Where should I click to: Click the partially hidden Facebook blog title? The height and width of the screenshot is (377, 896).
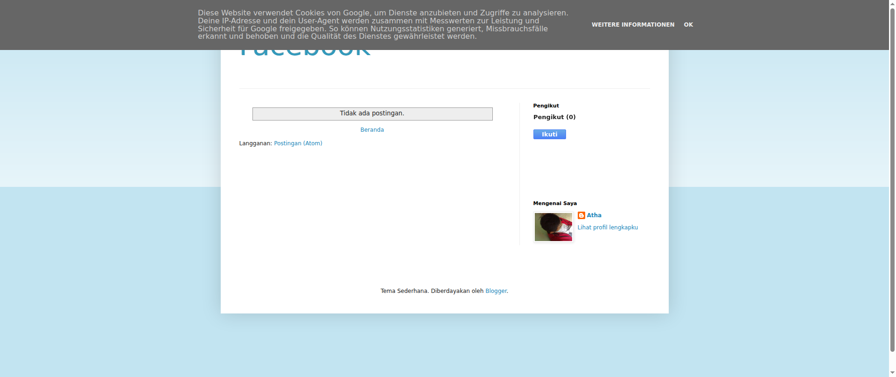(x=305, y=53)
